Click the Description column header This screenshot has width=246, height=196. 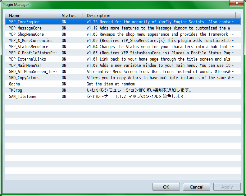click(159, 16)
